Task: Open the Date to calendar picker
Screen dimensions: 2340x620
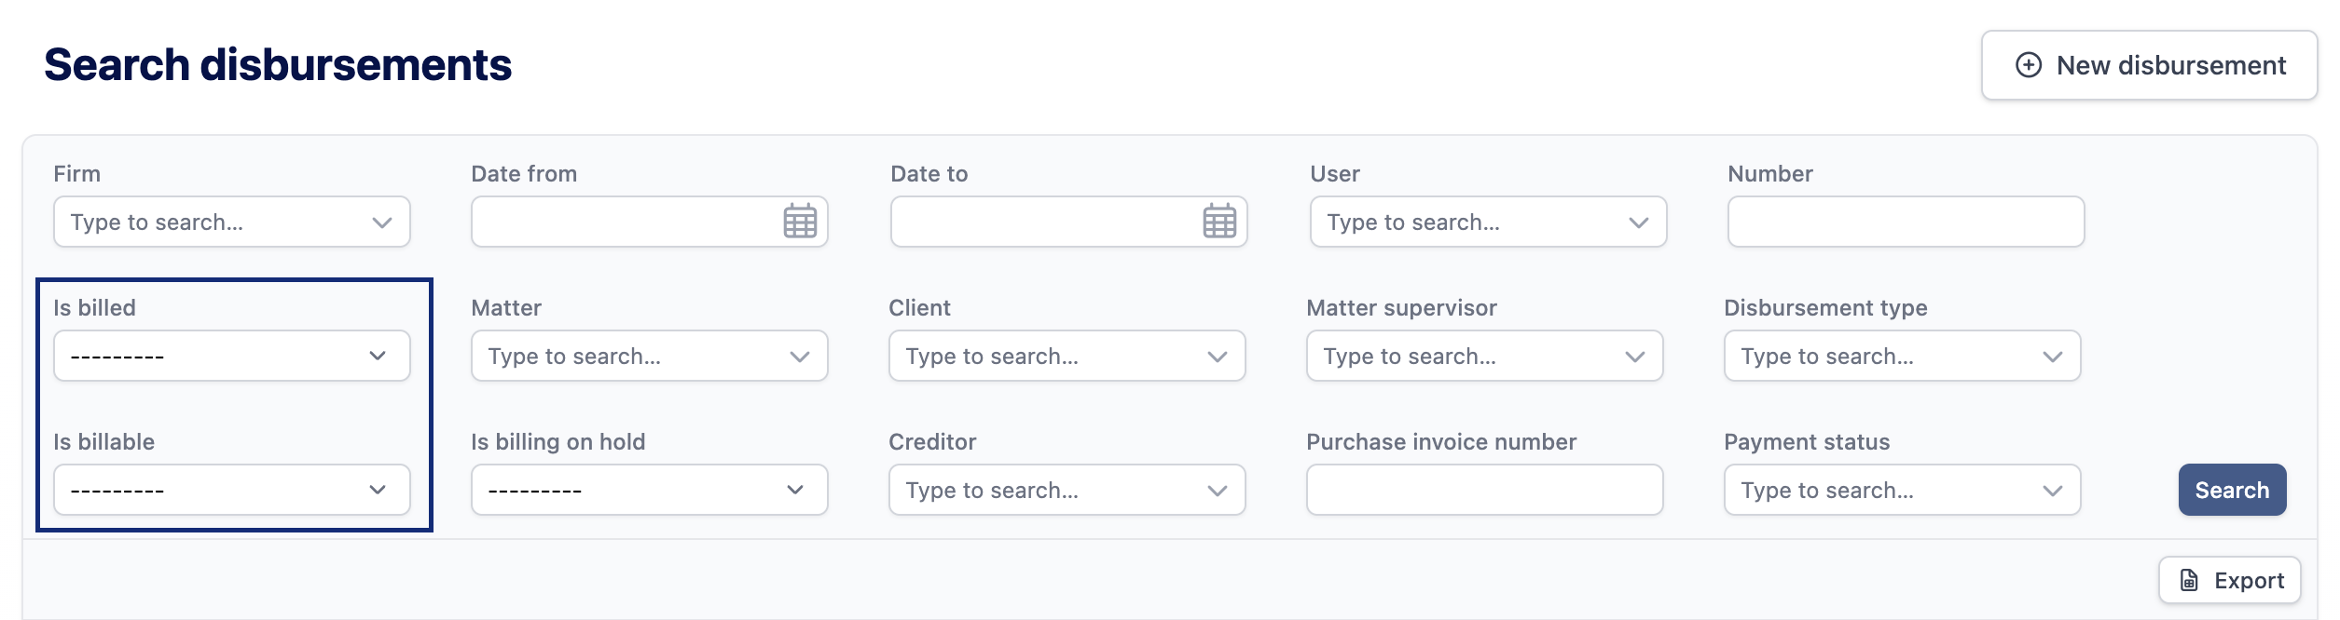Action: [x=1219, y=222]
